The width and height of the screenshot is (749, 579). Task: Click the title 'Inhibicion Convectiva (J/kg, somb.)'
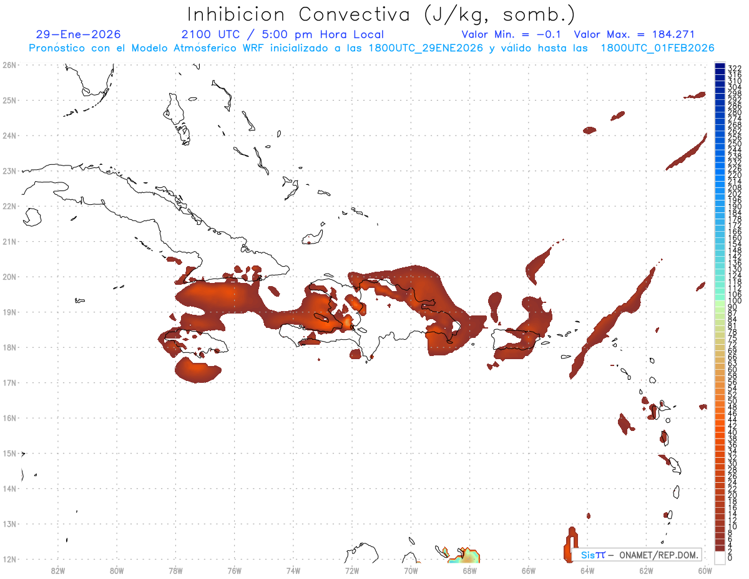pyautogui.click(x=381, y=14)
